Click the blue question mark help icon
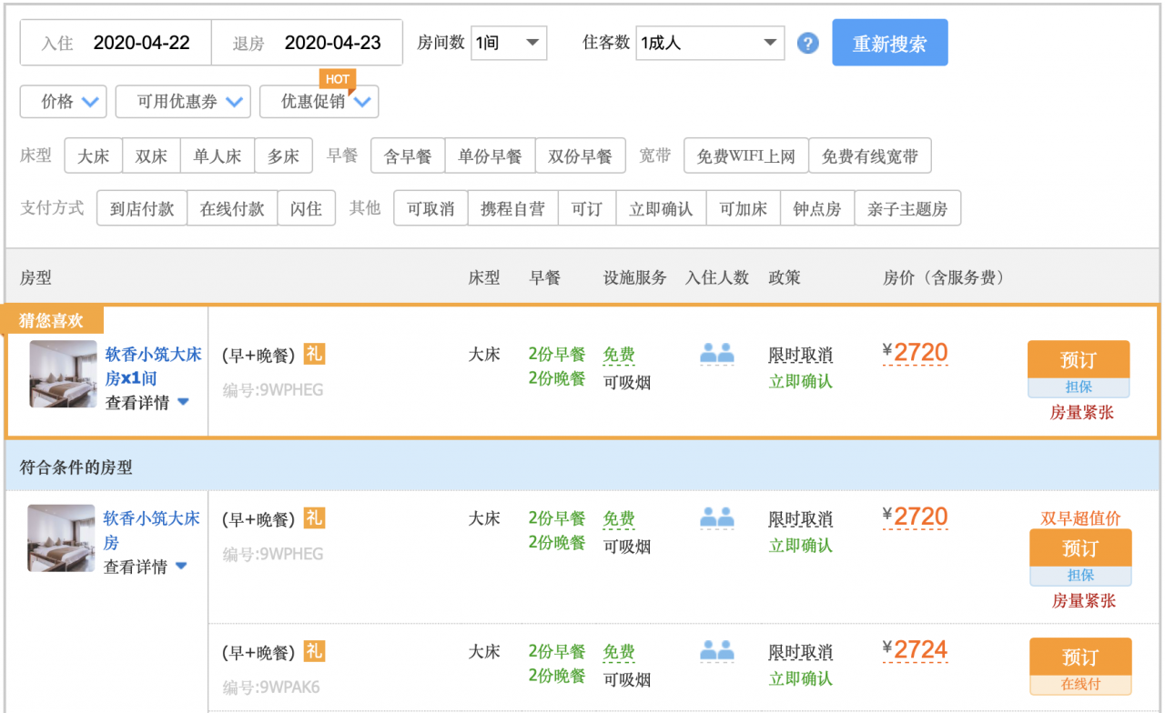 [807, 43]
